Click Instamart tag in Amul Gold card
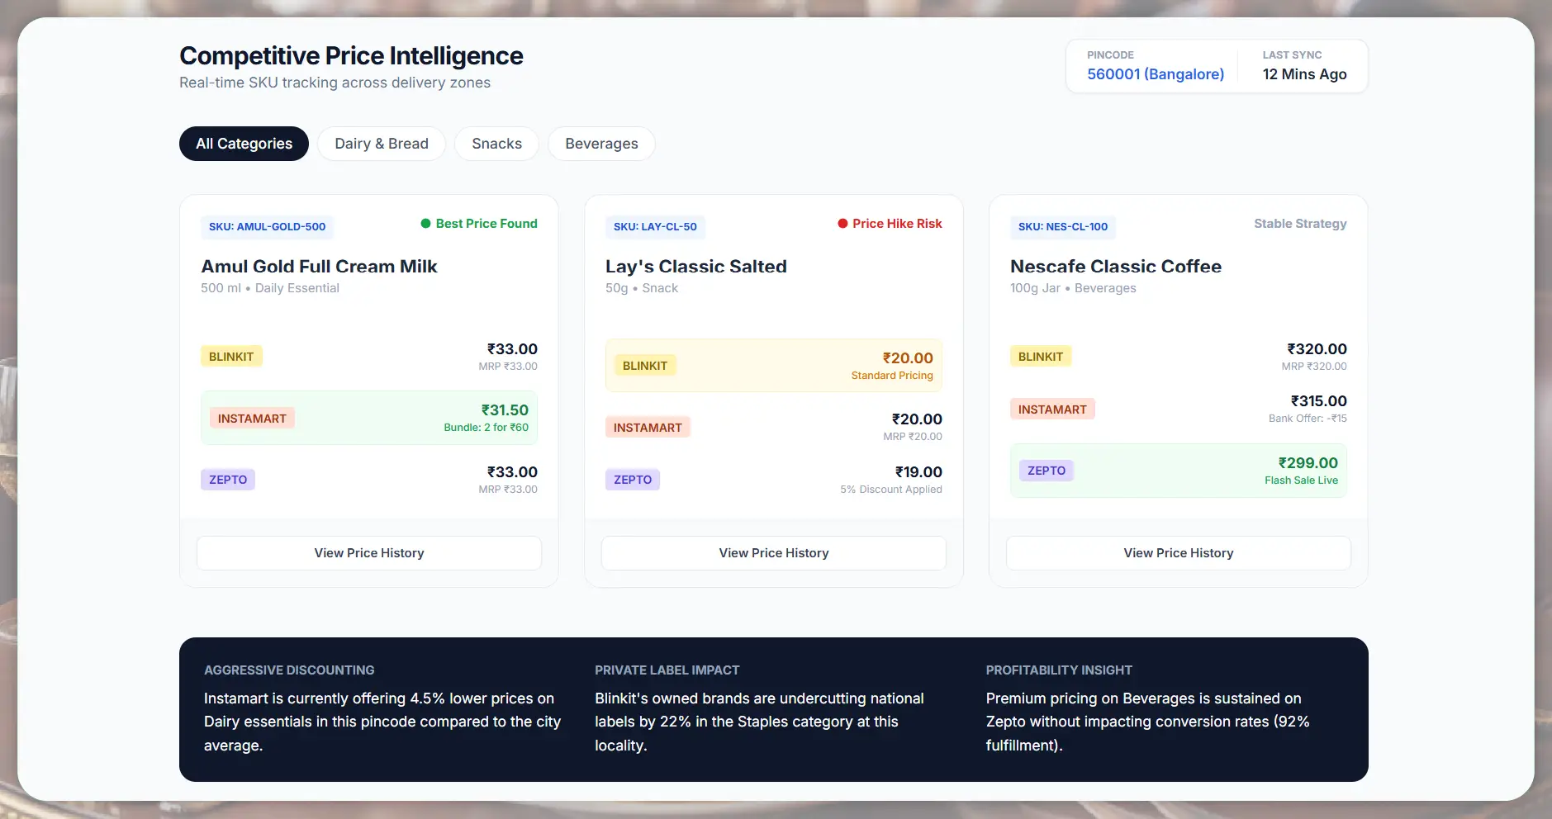The height and width of the screenshot is (819, 1552). point(252,419)
